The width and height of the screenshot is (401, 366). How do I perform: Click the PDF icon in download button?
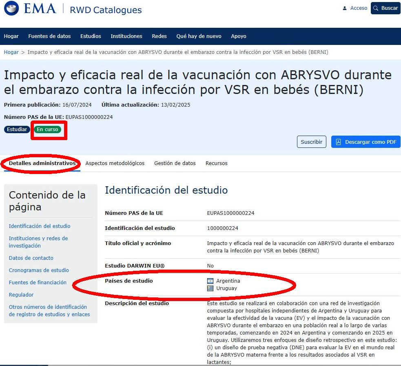click(338, 142)
